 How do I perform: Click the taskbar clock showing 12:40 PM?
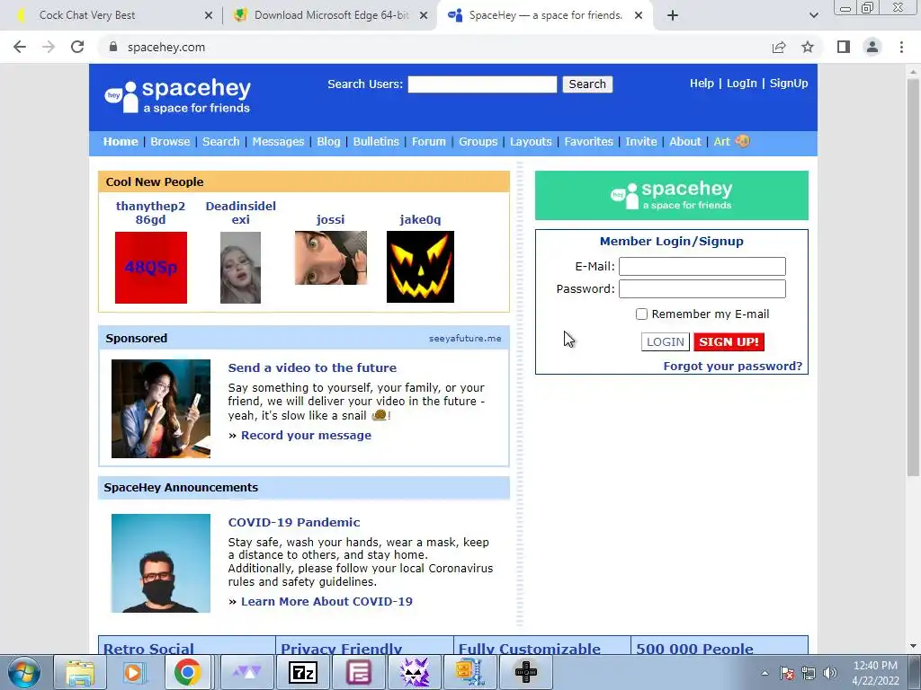875,673
